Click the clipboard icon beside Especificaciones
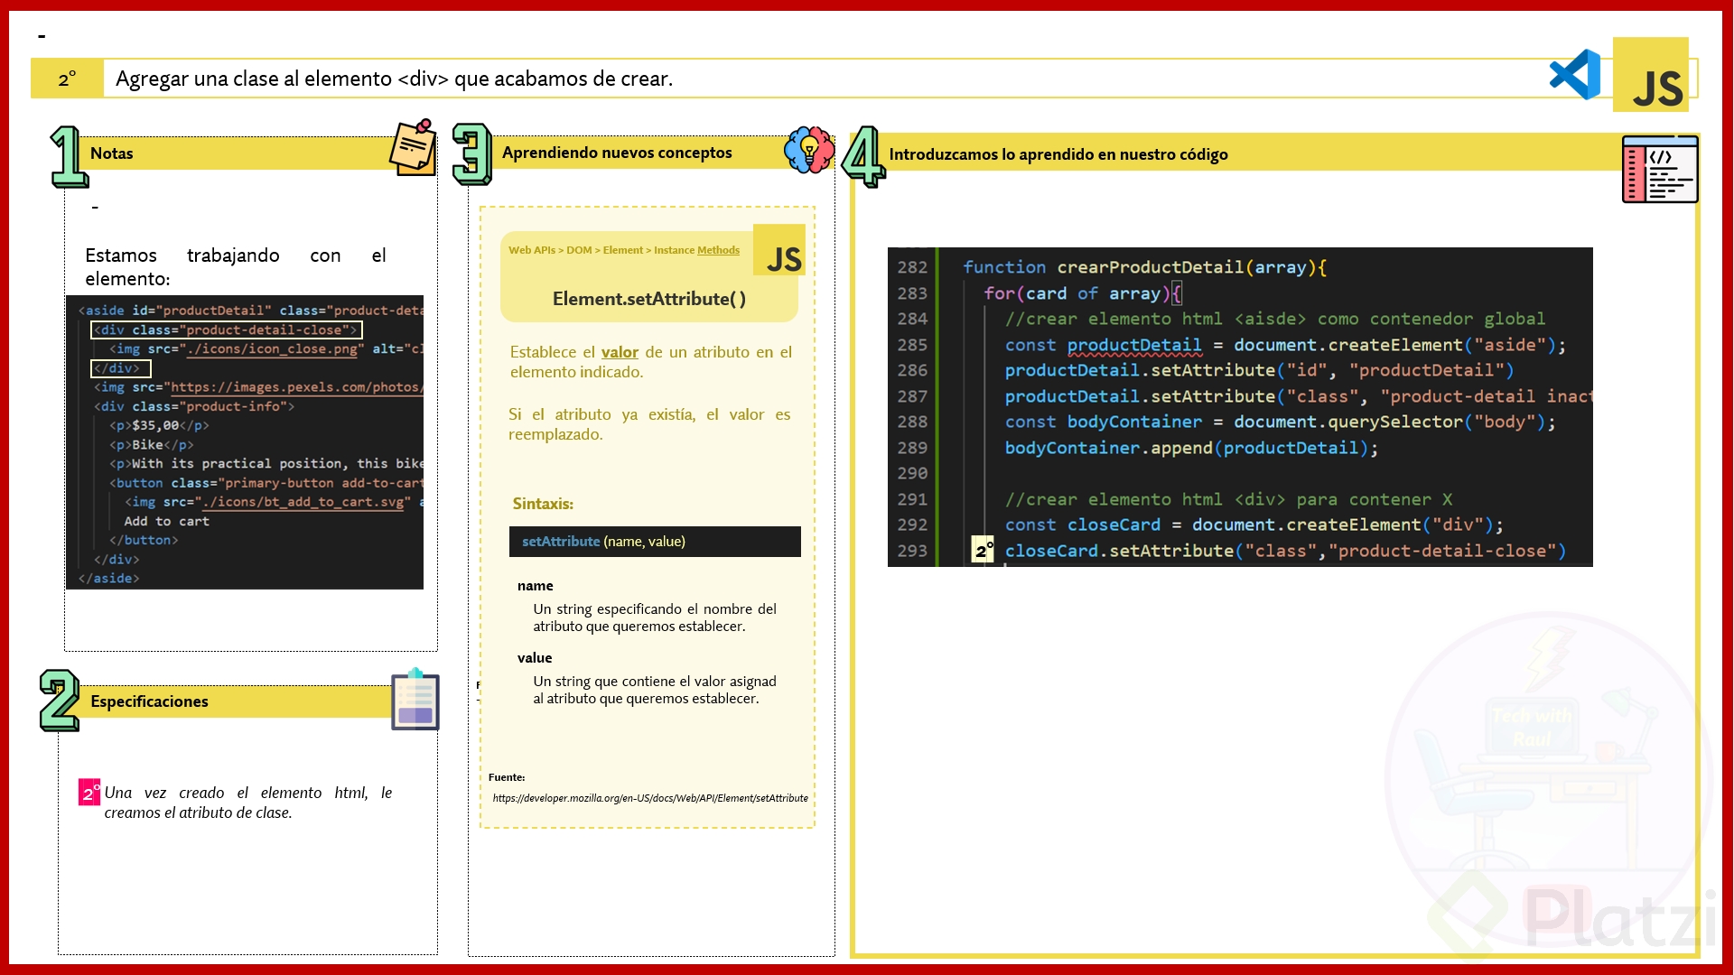1734x975 pixels. (x=415, y=699)
